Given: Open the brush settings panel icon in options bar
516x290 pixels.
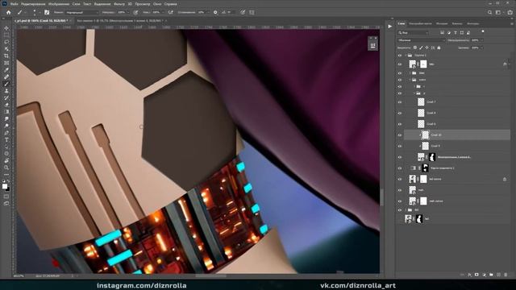Looking at the screenshot, I should (47, 13).
